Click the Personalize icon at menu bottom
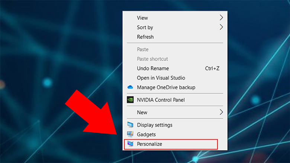290x163 pixels. [x=130, y=144]
